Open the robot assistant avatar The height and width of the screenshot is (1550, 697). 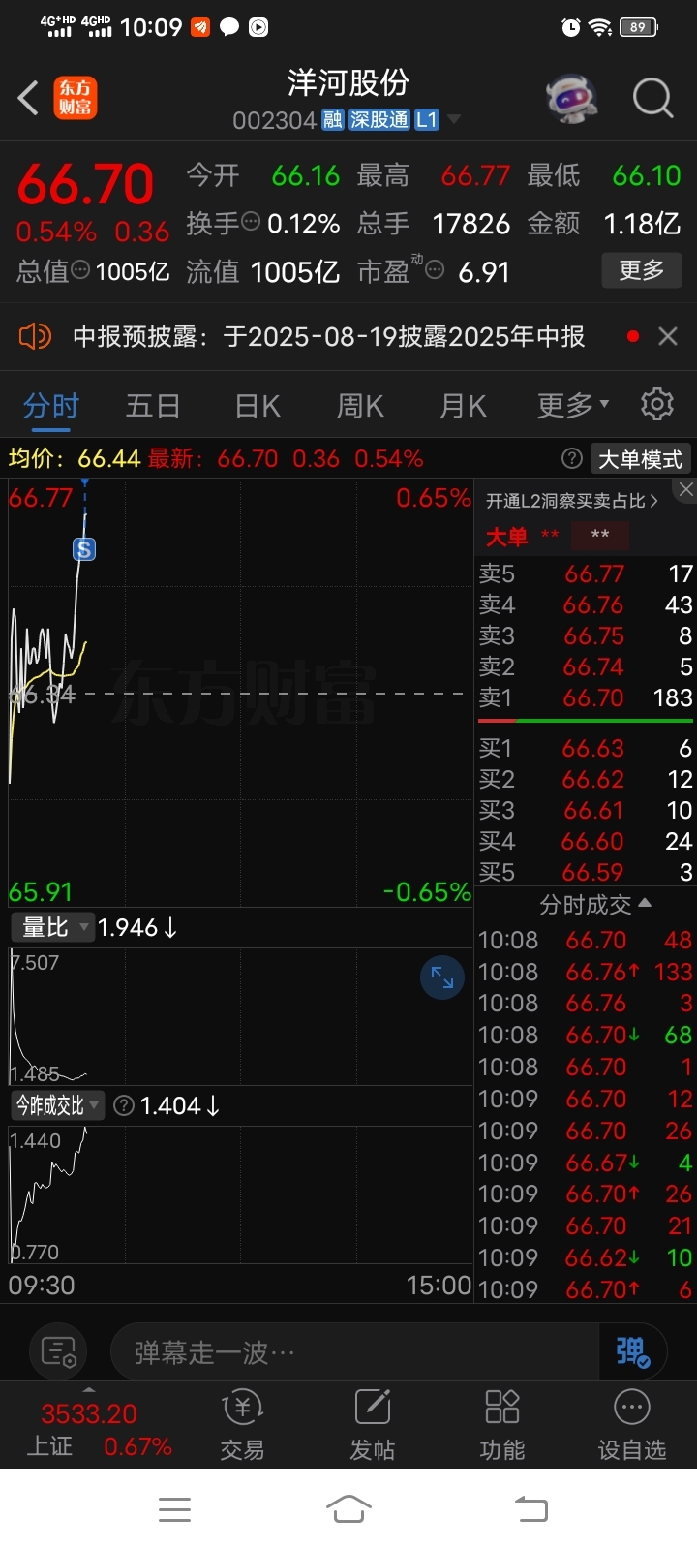pos(572,98)
